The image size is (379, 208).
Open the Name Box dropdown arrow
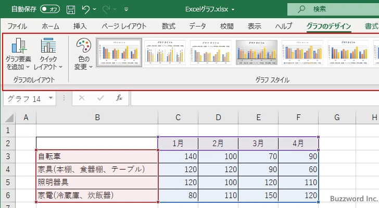click(51, 98)
